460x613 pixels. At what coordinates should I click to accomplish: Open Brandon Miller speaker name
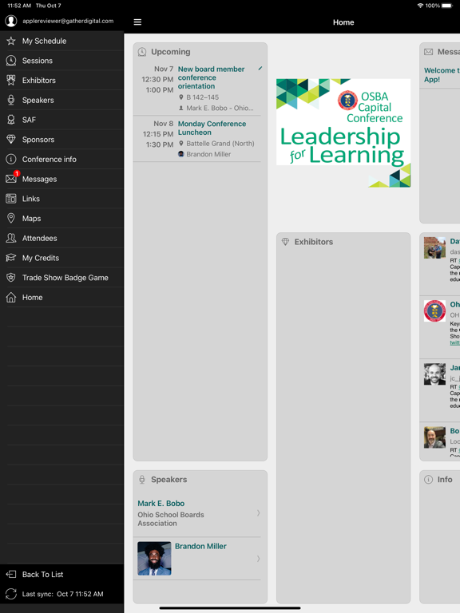tap(200, 546)
